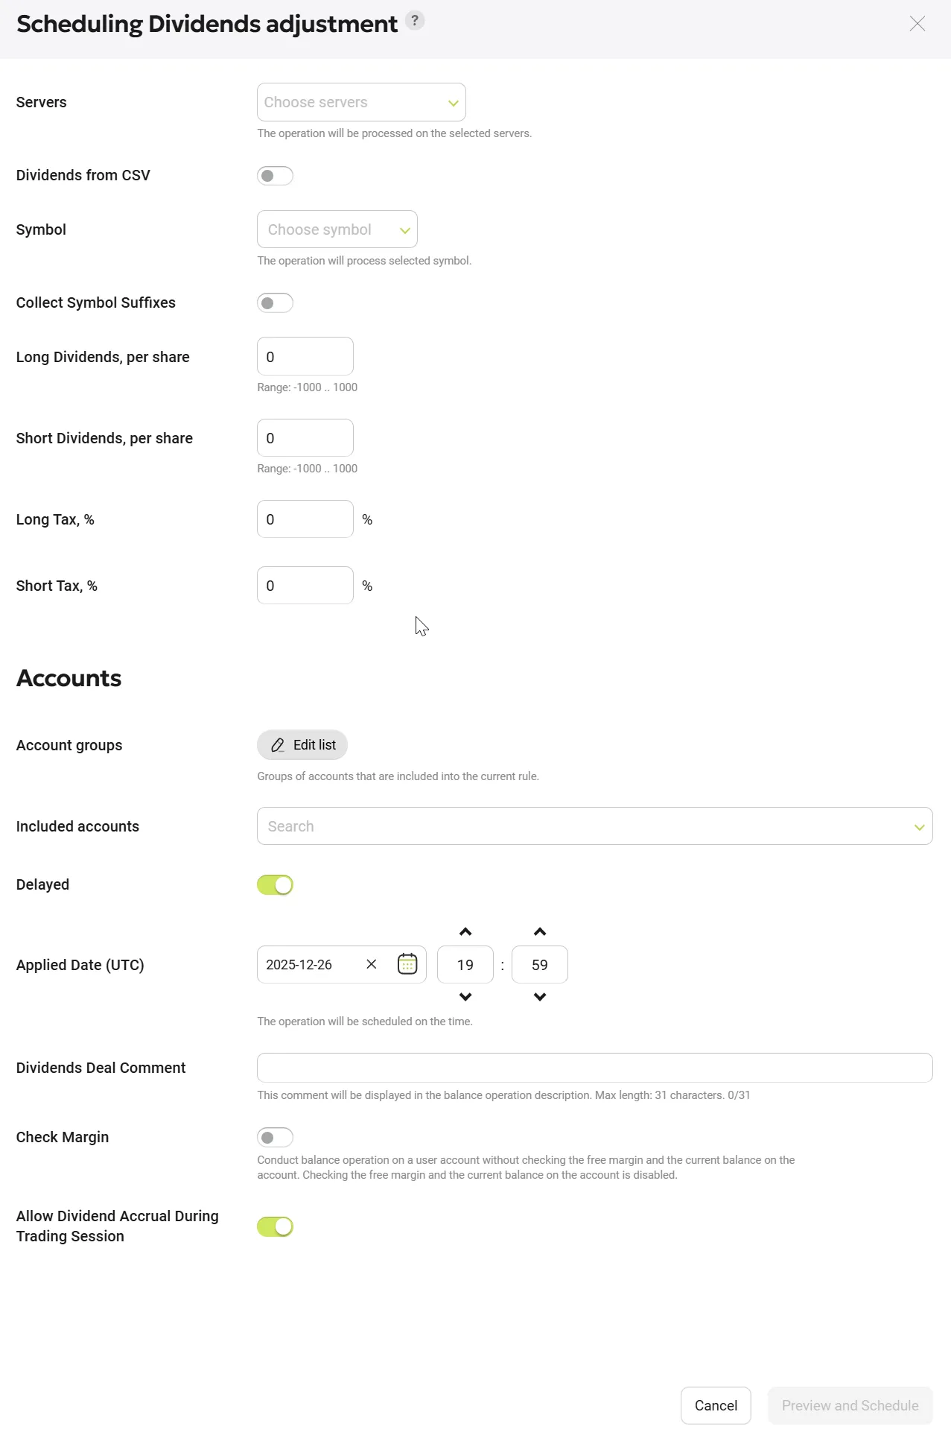Toggle Allow Dividend Accrual During Trading Session
The width and height of the screenshot is (951, 1441).
tap(275, 1227)
